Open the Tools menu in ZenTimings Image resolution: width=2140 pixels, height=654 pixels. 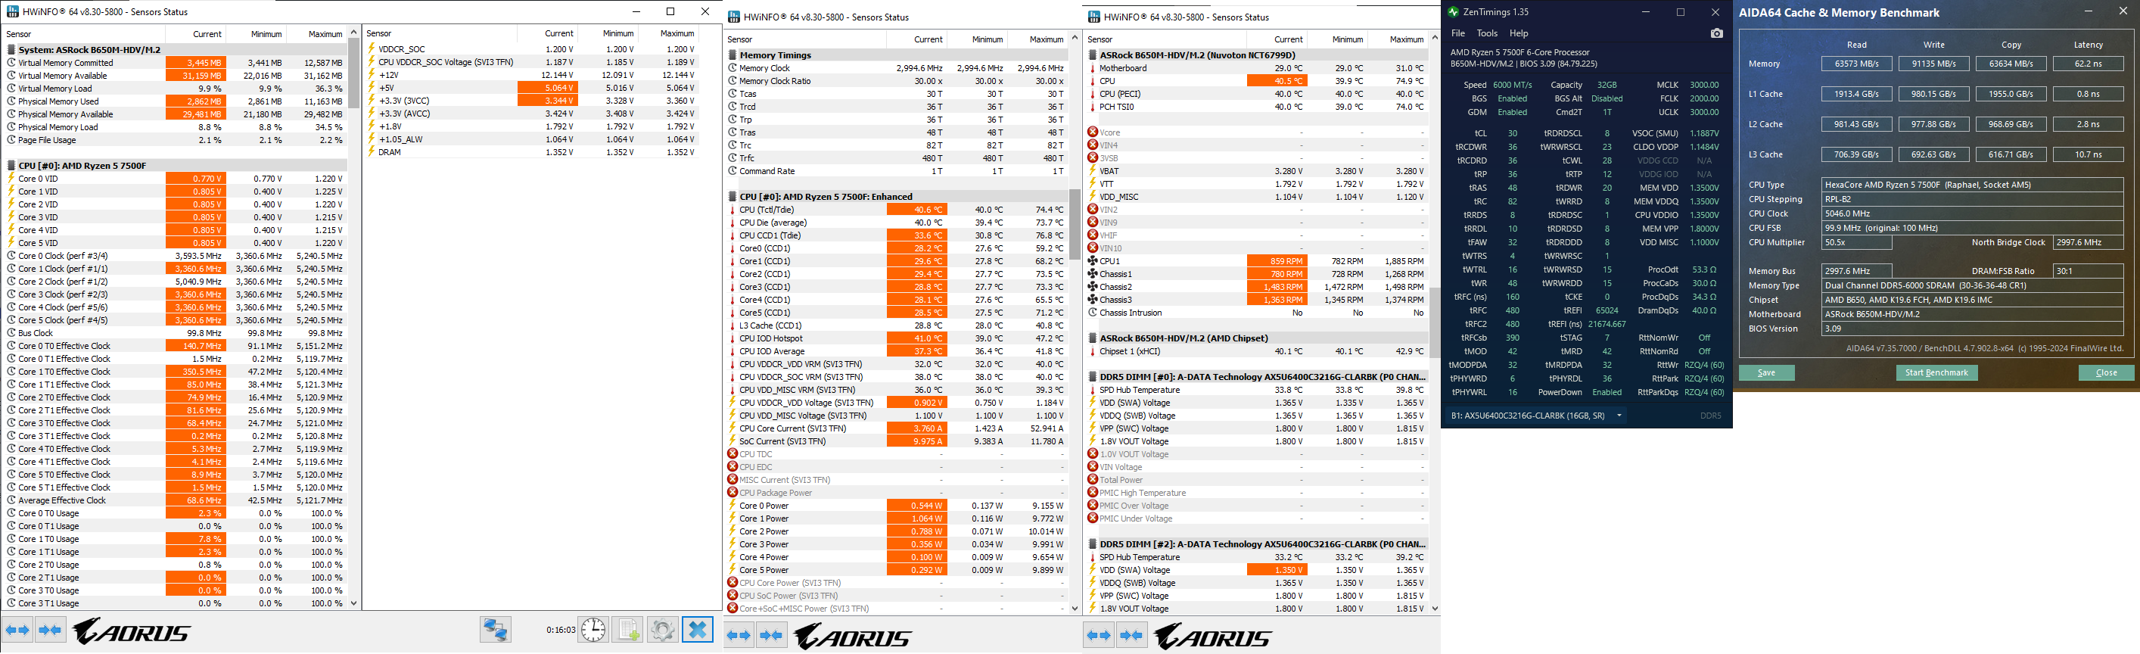click(x=1487, y=33)
